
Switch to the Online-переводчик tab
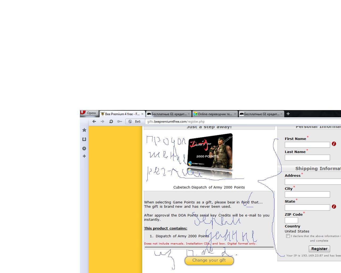pyautogui.click(x=215, y=114)
